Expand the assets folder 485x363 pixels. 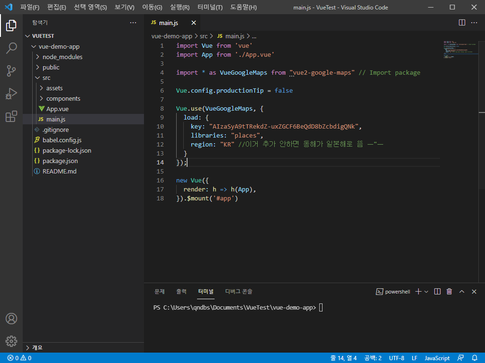[83, 88]
